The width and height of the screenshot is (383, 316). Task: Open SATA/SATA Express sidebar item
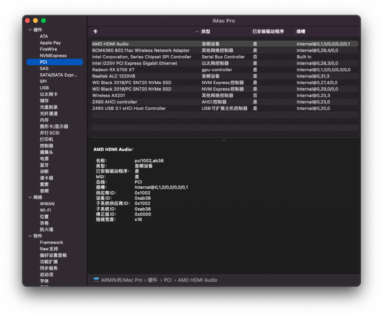59,75
